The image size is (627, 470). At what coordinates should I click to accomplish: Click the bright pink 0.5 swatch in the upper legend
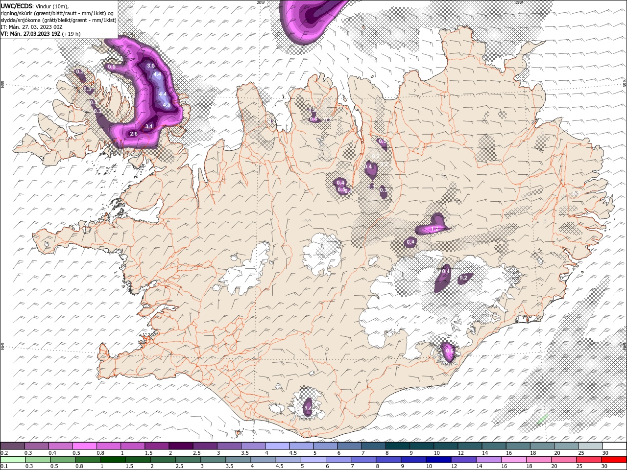[84, 446]
